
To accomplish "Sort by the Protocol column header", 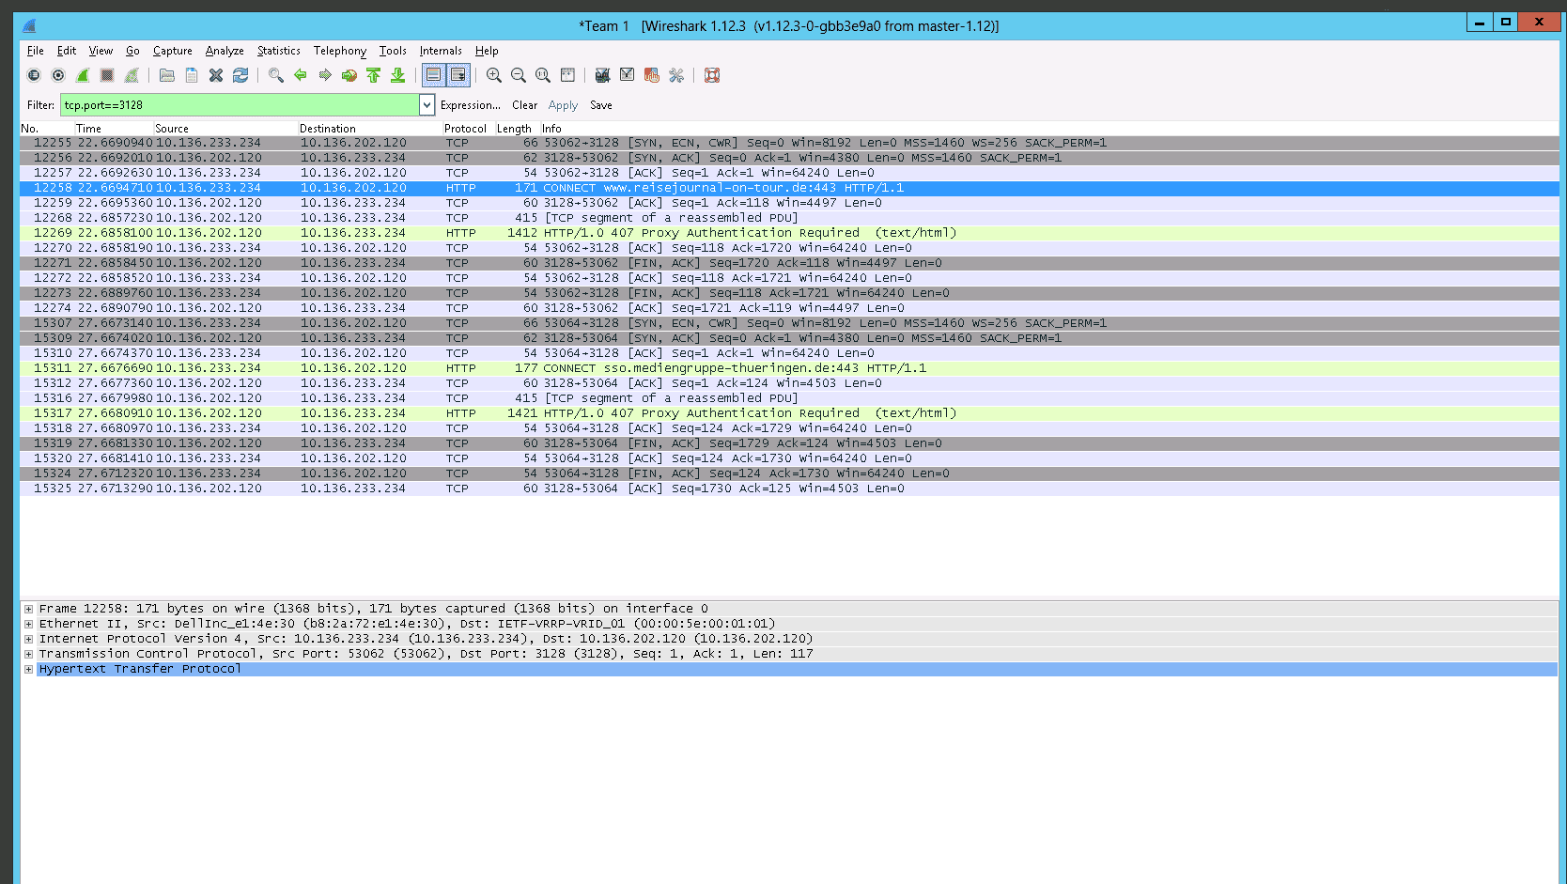I will point(469,129).
